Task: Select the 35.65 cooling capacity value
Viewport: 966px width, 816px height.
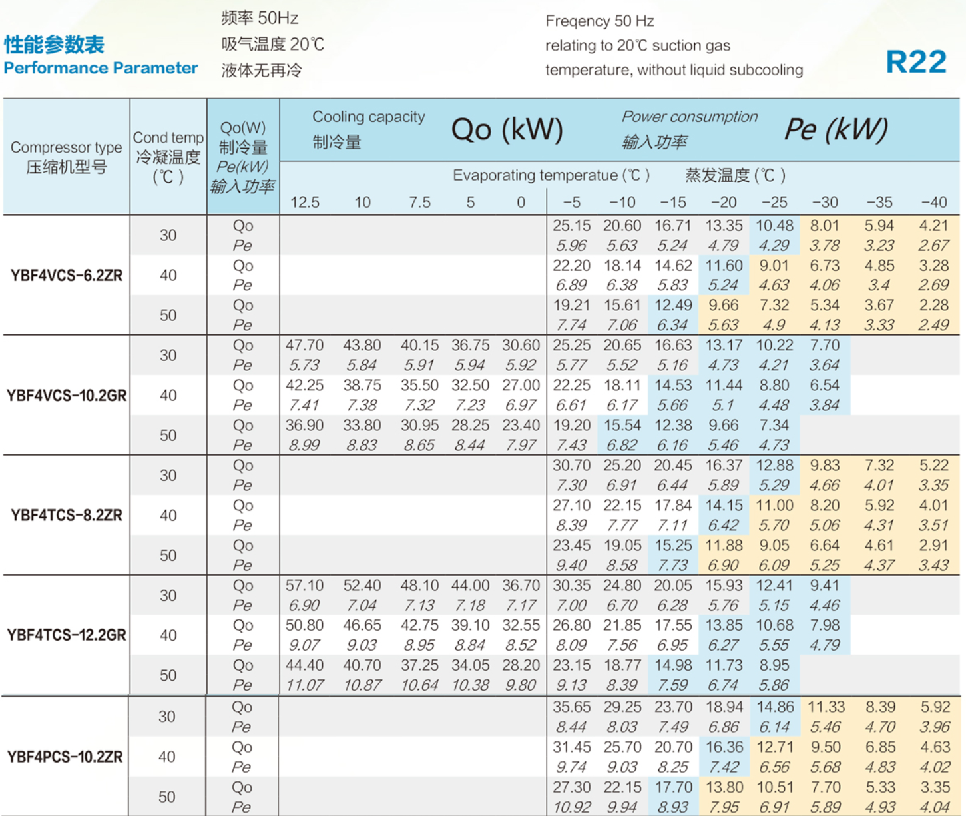Action: pos(571,707)
